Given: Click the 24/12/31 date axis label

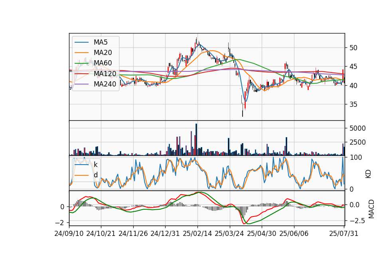Looking at the screenshot, I should [x=165, y=234].
